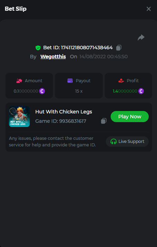Click the green verified shield icon

[38, 48]
